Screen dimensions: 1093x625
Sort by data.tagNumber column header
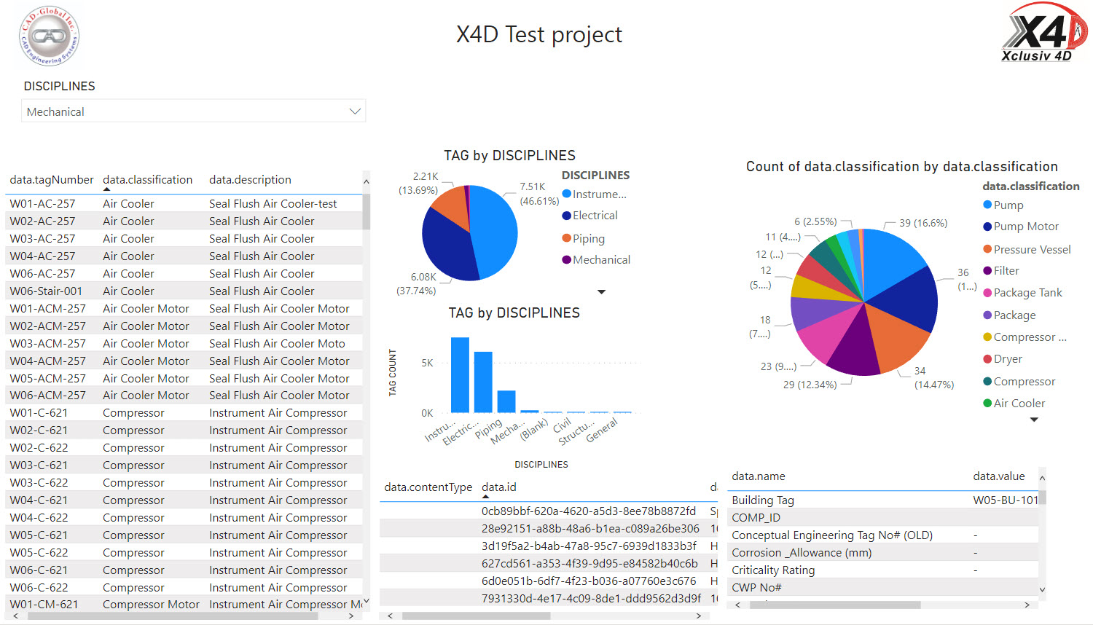tap(52, 179)
